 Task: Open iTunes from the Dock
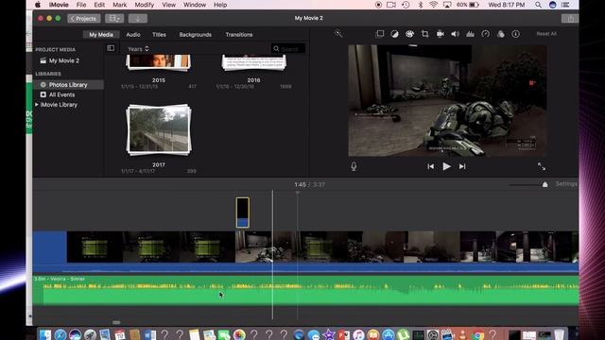pos(358,334)
